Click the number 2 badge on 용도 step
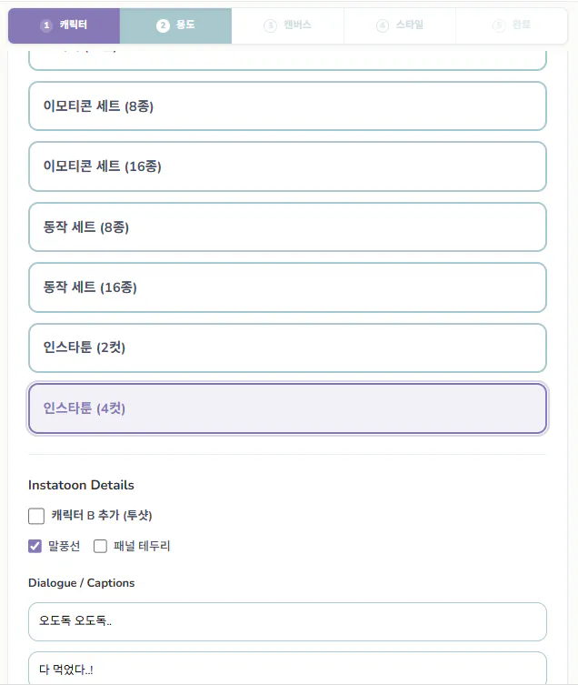This screenshot has height=685, width=578. [163, 25]
